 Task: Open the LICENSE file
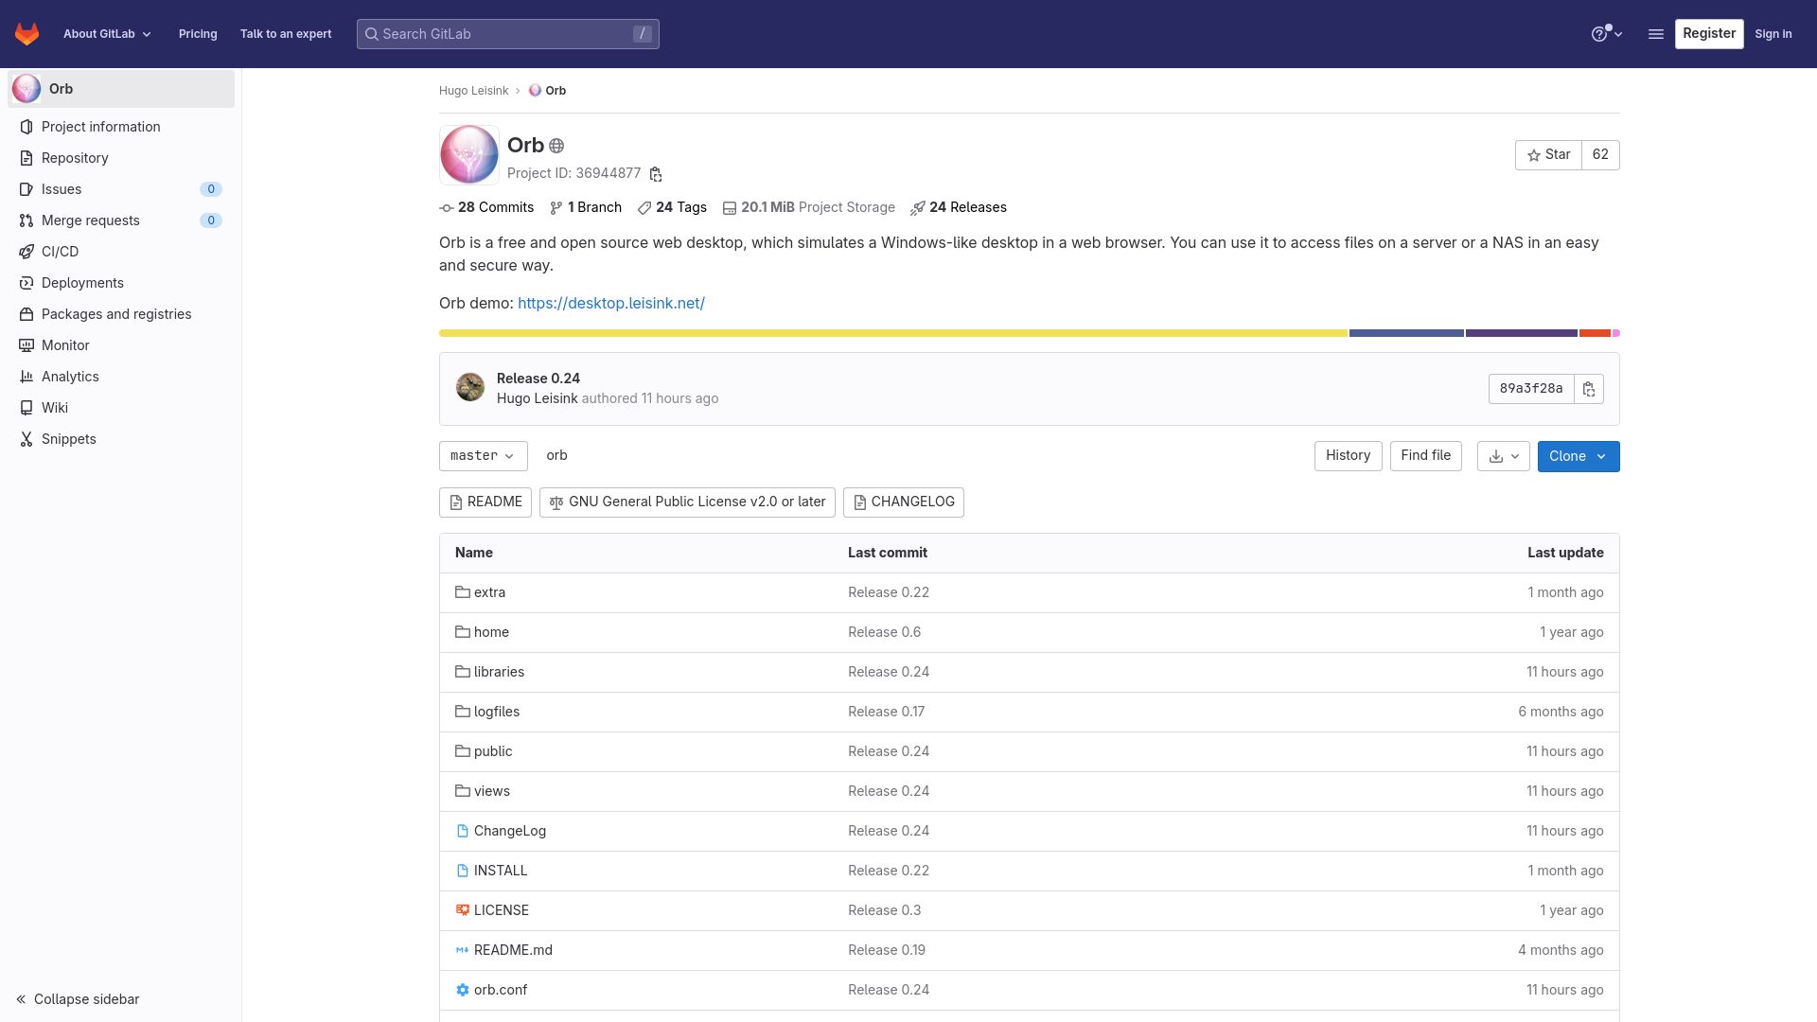coord(502,910)
